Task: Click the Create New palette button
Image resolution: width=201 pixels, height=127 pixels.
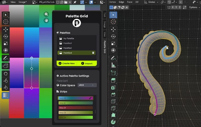Action: click(x=67, y=63)
